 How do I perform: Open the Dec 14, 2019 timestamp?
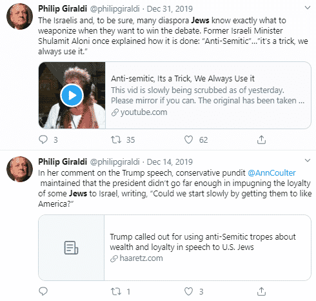tap(170, 161)
